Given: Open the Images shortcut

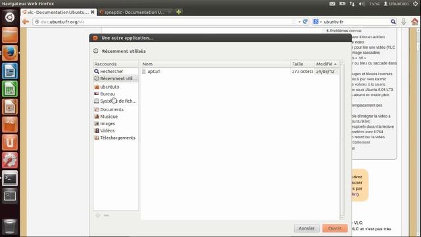Looking at the screenshot, I should click(116, 124).
